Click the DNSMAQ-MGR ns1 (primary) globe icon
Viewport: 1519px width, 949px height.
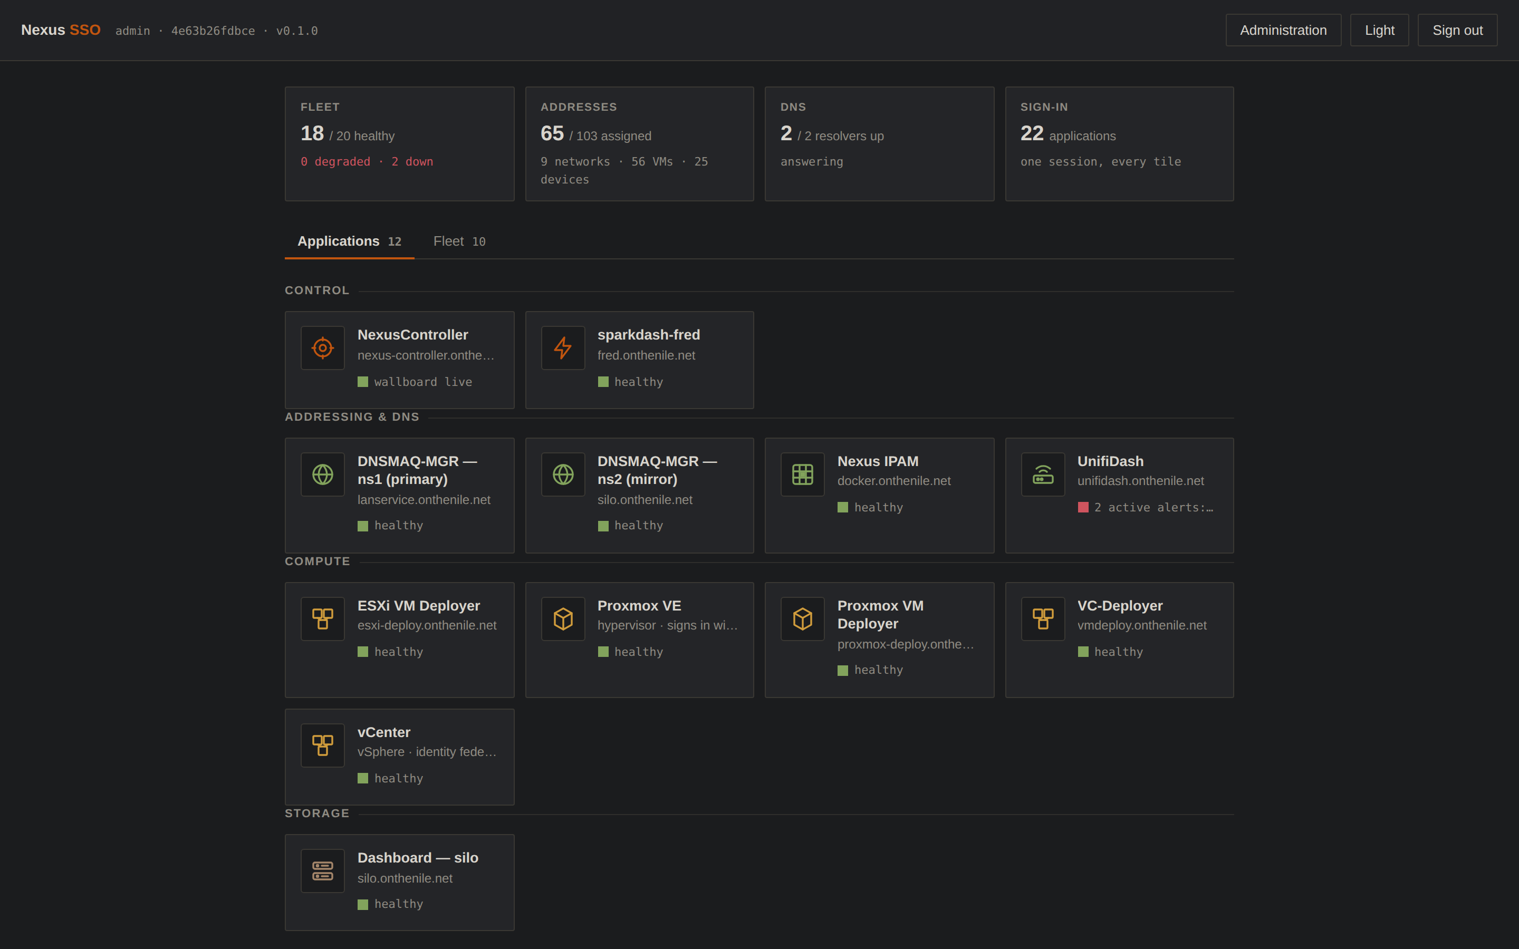[323, 475]
